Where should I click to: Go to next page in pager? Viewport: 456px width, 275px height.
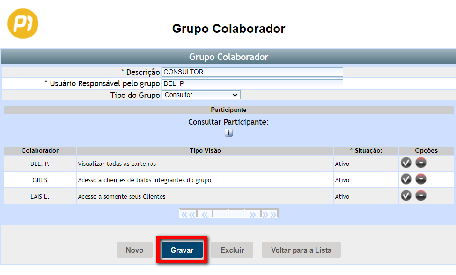pos(252,214)
